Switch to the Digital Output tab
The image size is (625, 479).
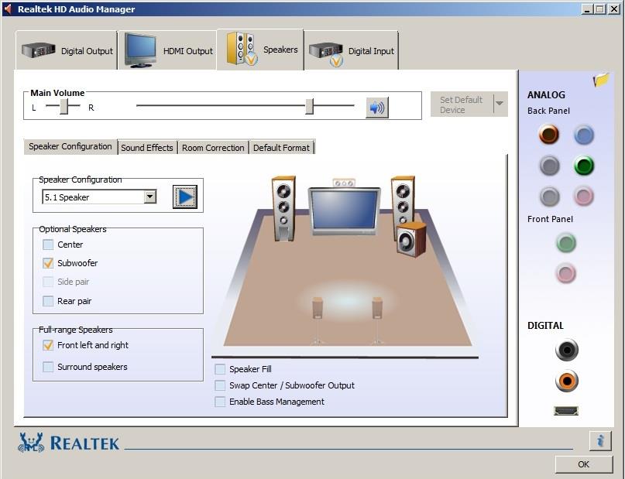(x=67, y=50)
